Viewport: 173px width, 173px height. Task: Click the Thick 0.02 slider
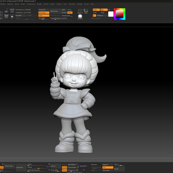56,170
